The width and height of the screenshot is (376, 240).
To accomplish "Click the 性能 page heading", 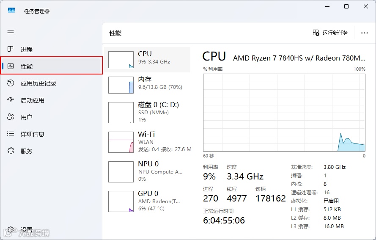I will point(115,33).
